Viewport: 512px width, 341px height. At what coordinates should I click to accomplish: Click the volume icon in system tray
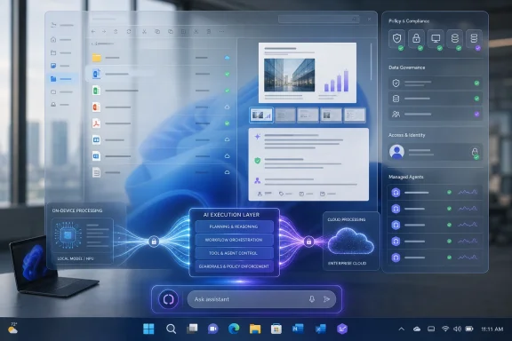[x=457, y=329]
